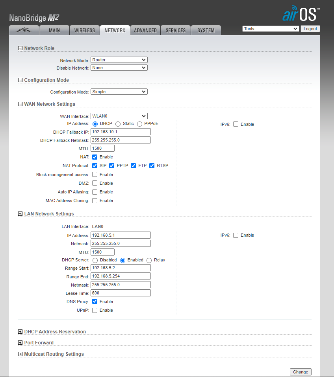Expand Multicast Routing Settings section
334x377 pixels.
click(20, 354)
